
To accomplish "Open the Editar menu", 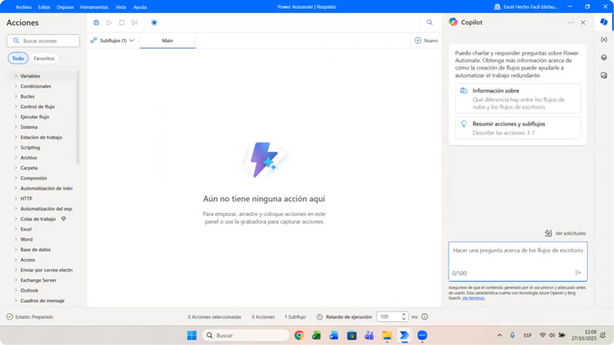I will click(x=44, y=7).
